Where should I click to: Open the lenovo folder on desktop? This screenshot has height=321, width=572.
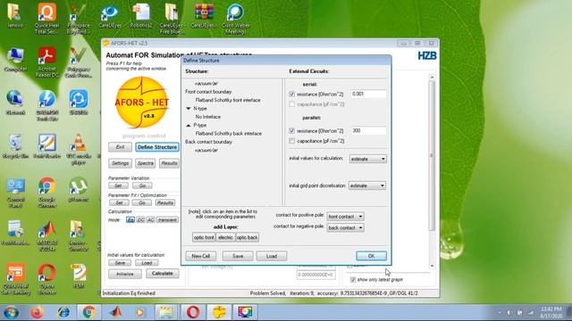(x=15, y=16)
